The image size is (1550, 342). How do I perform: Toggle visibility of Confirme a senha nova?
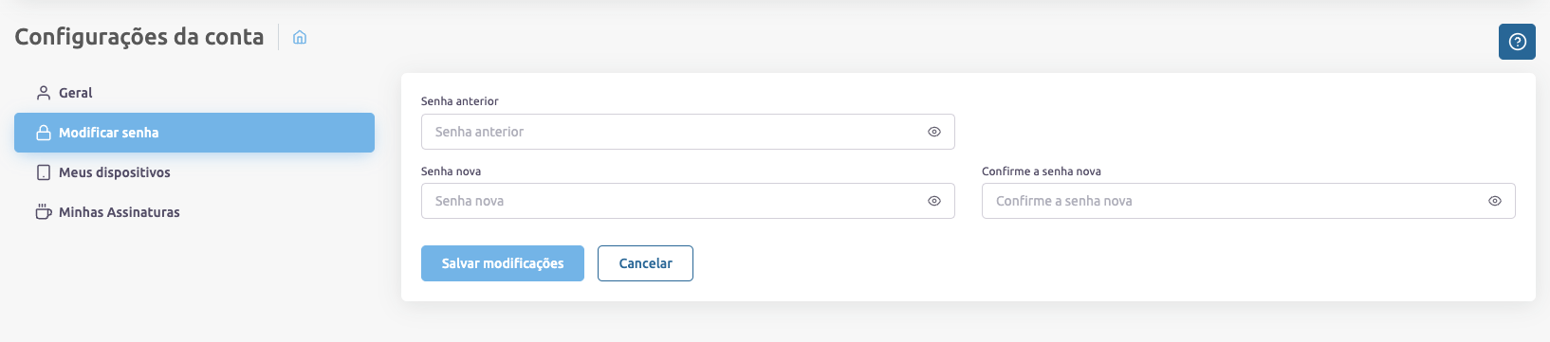click(x=1495, y=201)
